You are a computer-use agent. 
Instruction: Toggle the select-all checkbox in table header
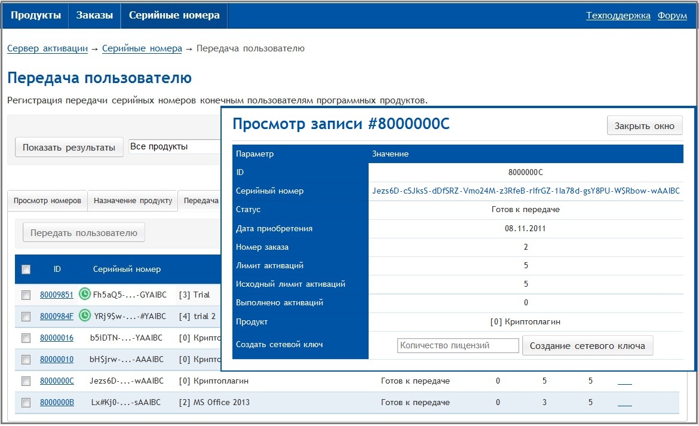(26, 269)
